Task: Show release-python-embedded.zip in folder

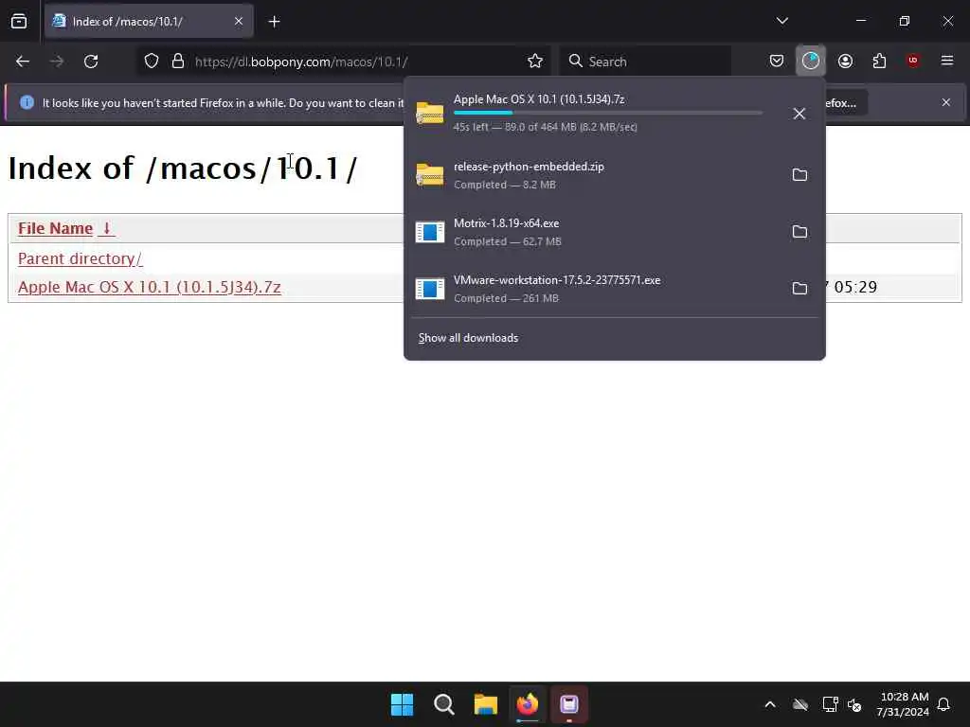Action: point(799,175)
